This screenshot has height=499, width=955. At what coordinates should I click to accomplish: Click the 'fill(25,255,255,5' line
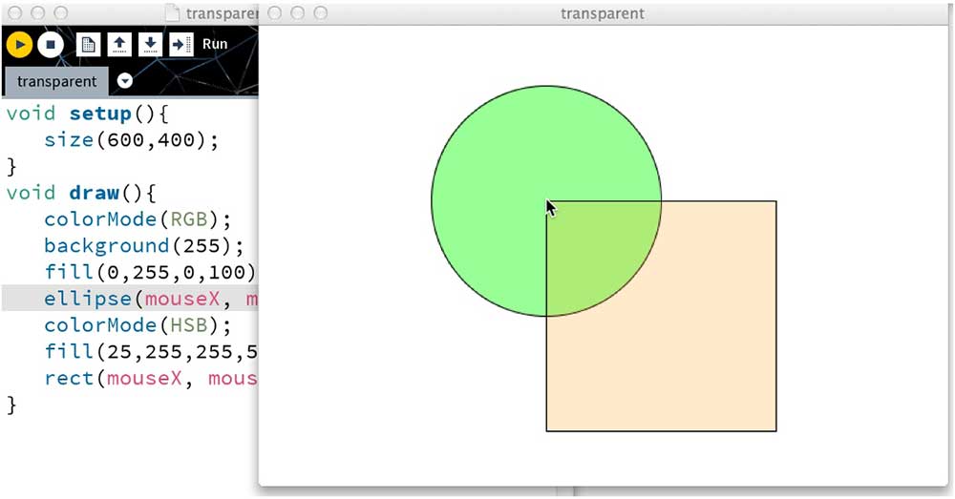coord(151,352)
